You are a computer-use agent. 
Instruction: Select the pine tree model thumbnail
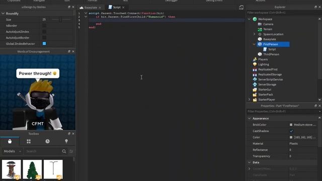coord(32,169)
